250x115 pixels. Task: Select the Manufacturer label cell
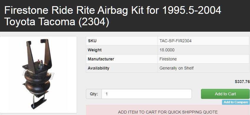tap(122, 59)
